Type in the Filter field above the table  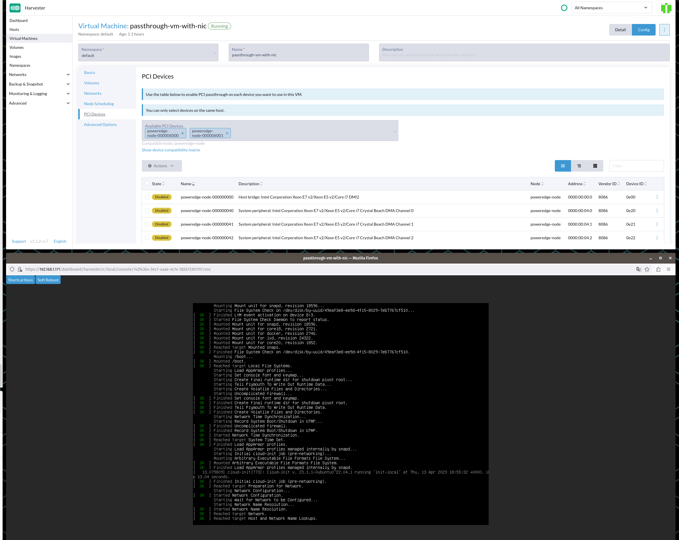(x=636, y=166)
